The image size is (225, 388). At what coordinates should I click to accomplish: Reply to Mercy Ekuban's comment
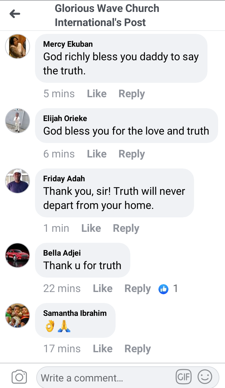[x=132, y=94]
